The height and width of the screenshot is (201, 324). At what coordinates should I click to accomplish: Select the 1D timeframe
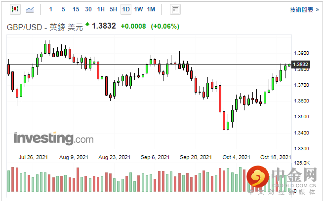(x=126, y=9)
